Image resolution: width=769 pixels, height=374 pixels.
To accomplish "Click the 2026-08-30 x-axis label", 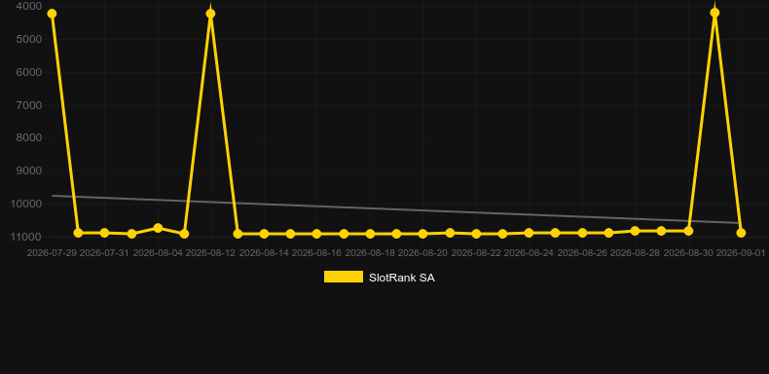I will (688, 253).
